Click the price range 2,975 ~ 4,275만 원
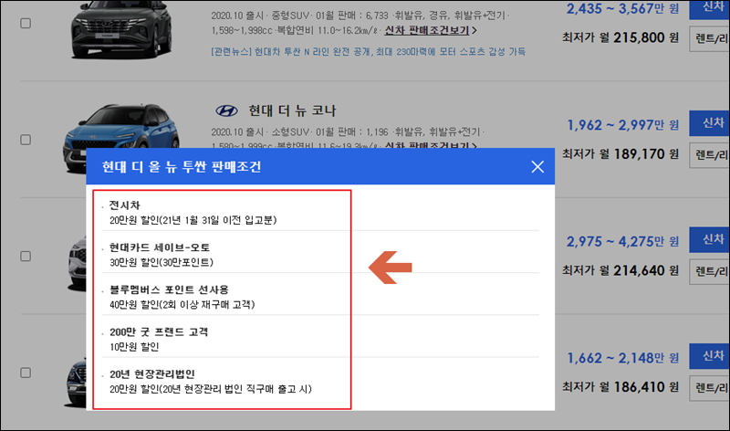Screen dimensions: 730x431 click(622, 241)
